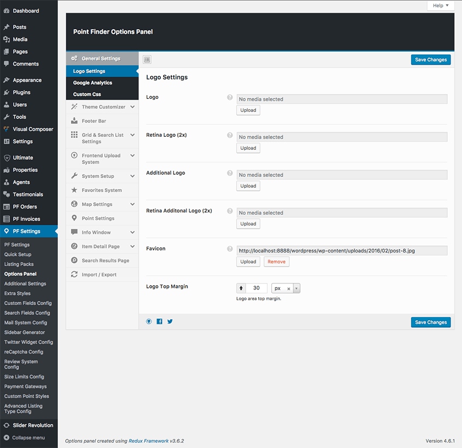
Task: Click the expand-all sections icon in the toolbar
Action: (x=147, y=60)
